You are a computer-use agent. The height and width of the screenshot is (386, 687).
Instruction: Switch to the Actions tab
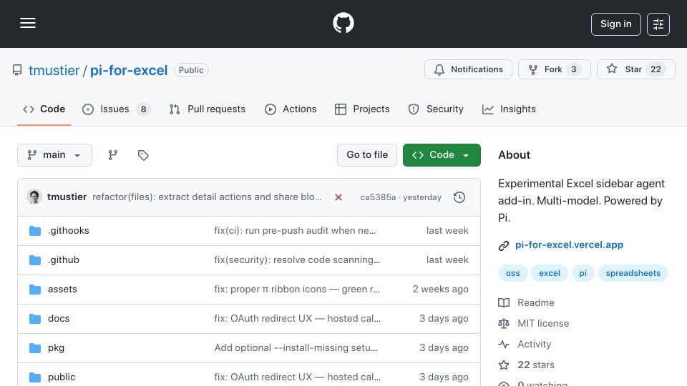click(x=291, y=109)
